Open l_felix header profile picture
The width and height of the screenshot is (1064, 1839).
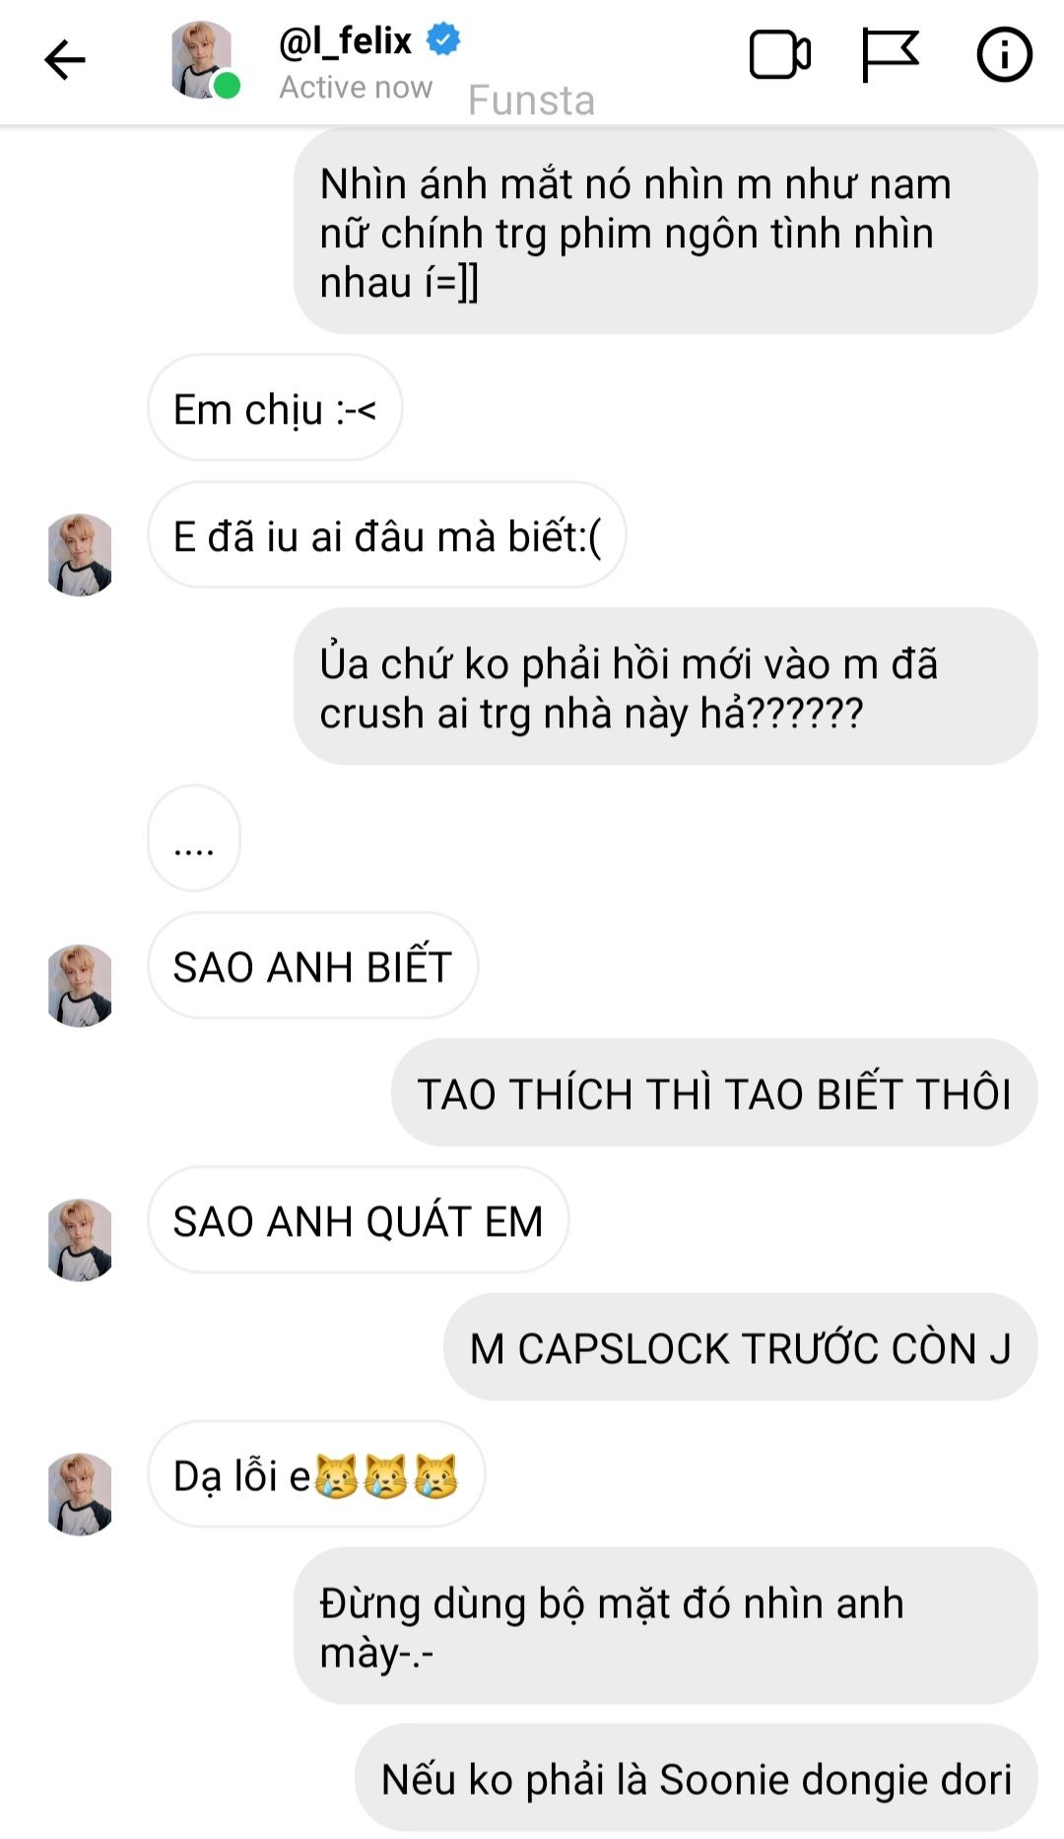coord(202,60)
